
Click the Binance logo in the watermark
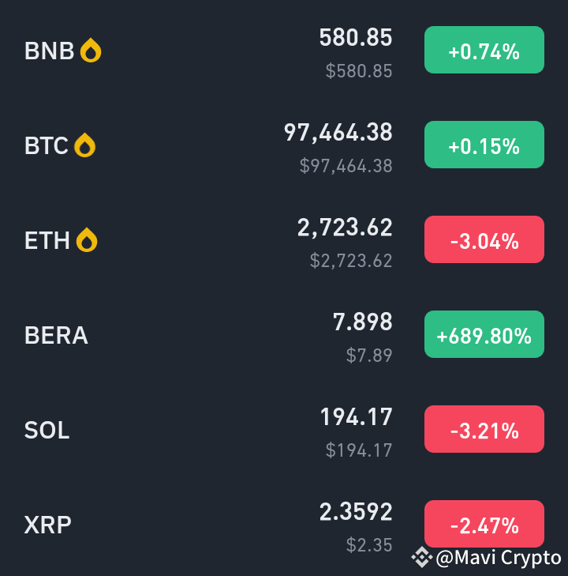point(421,557)
